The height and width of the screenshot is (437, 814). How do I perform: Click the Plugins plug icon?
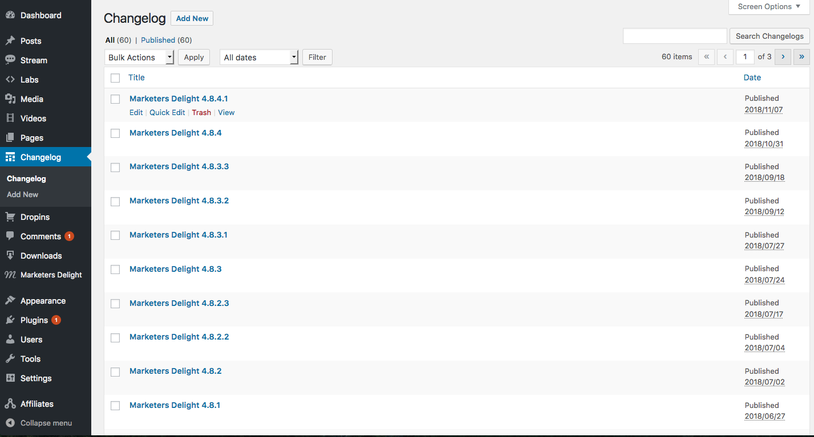click(10, 320)
